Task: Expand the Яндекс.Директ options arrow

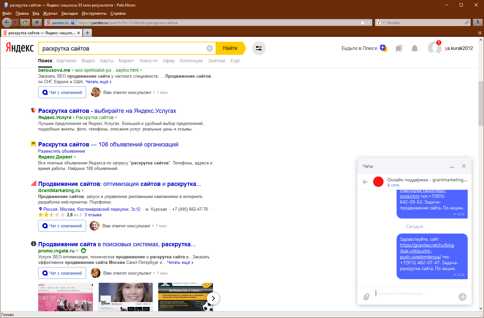Action: coord(75,157)
